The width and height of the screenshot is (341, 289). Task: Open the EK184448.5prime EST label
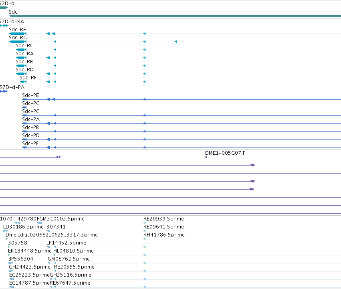click(x=30, y=251)
